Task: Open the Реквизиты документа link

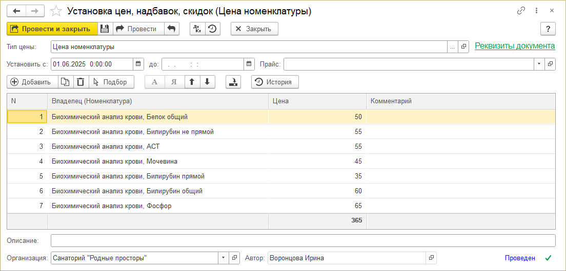Action: [515, 46]
